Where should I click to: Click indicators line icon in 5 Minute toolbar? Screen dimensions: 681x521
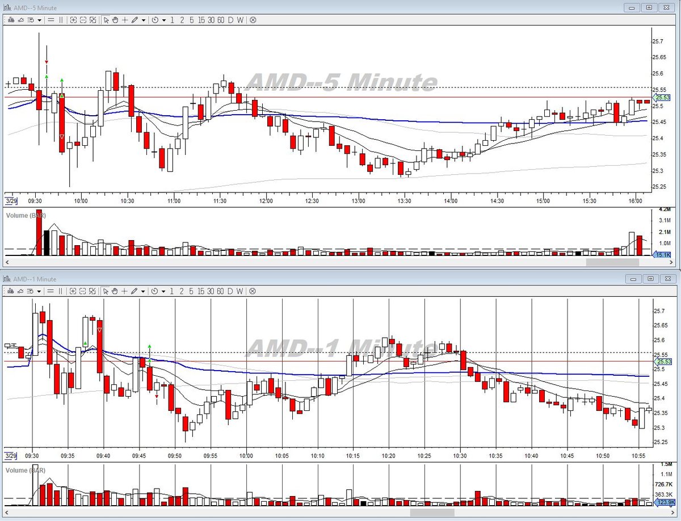pyautogui.click(x=20, y=20)
